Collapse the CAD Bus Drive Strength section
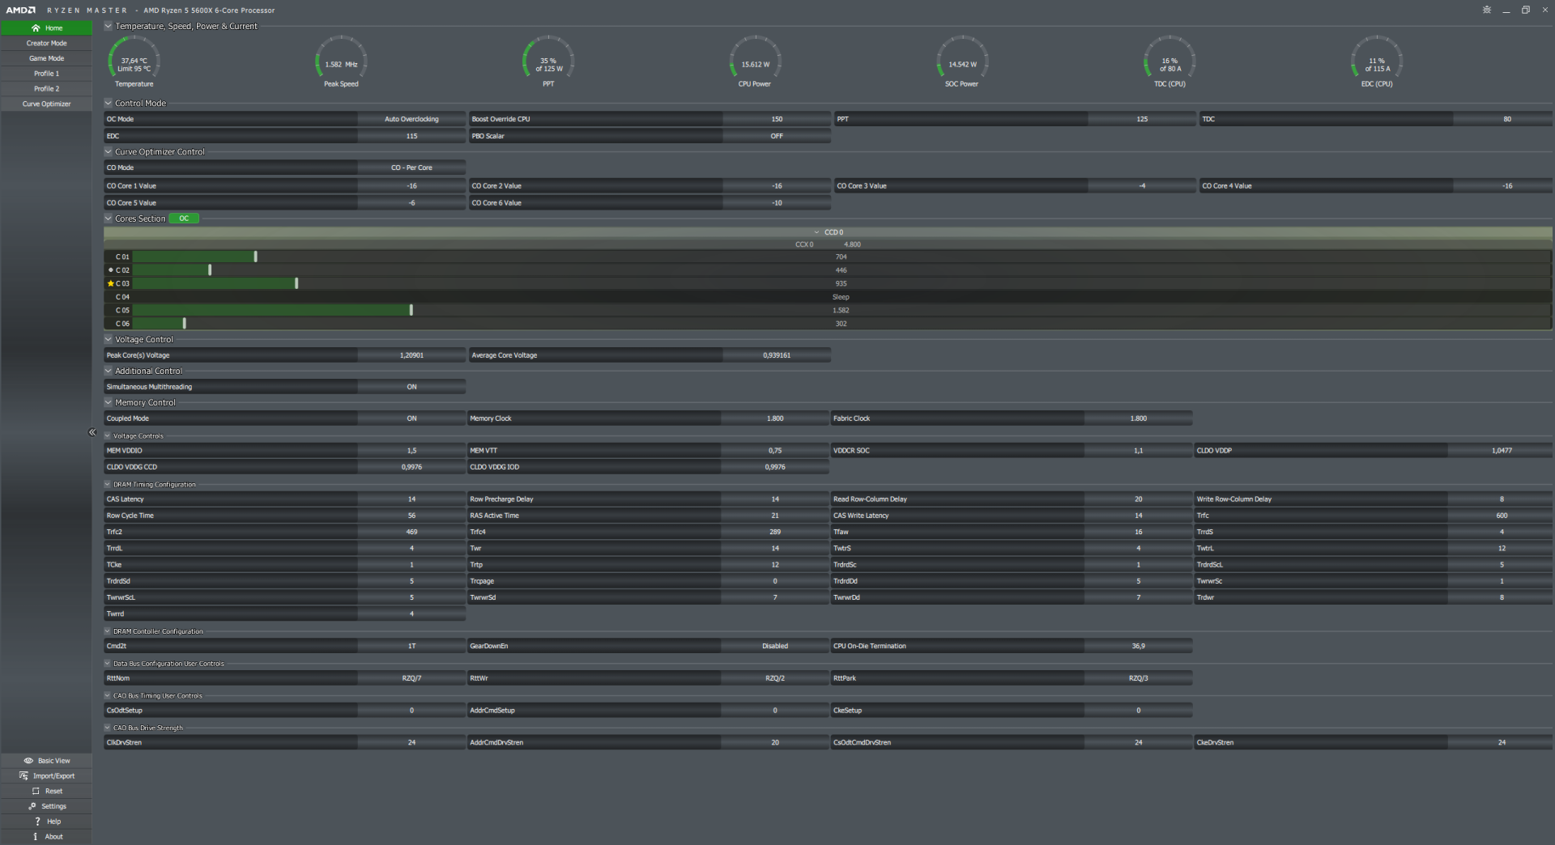1555x845 pixels. 108,728
